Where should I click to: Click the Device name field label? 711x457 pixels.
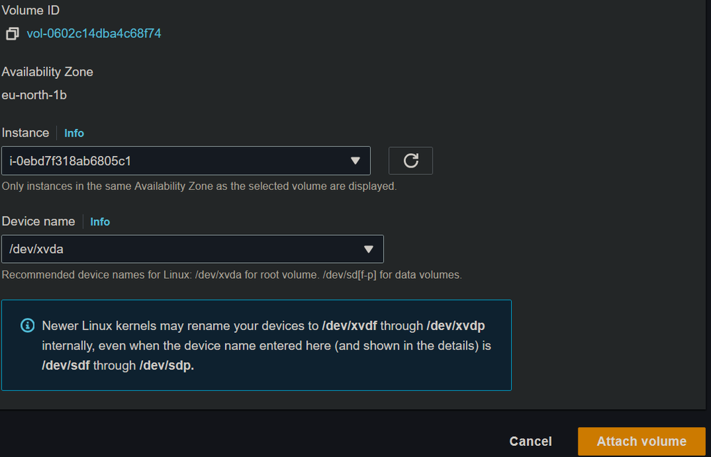tap(38, 222)
